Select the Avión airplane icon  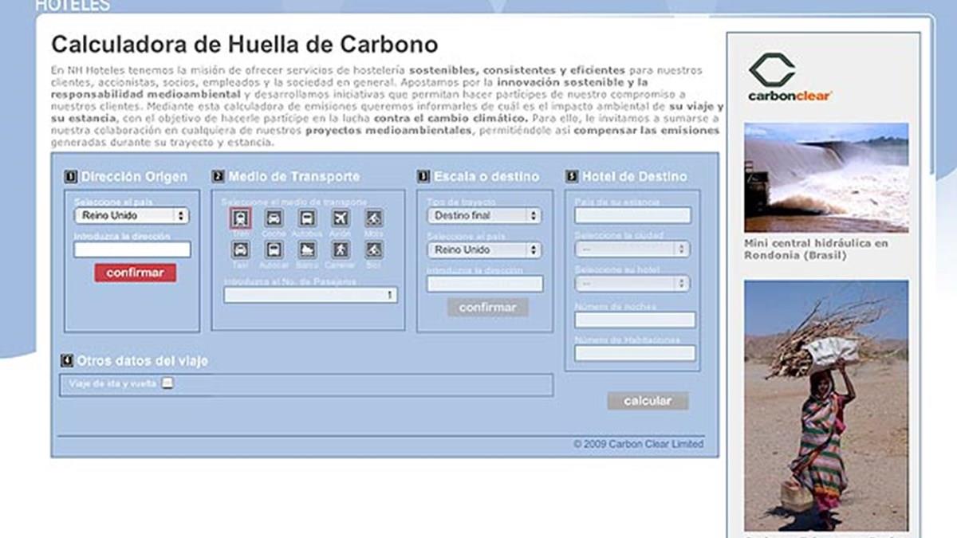tap(341, 218)
